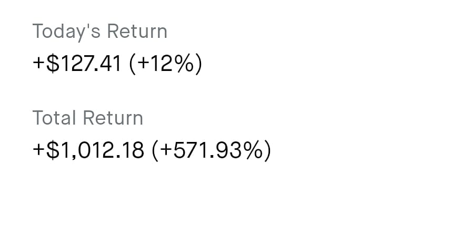Click the plus sign before $1,012.18
This screenshot has height=235, width=449.
(39, 151)
